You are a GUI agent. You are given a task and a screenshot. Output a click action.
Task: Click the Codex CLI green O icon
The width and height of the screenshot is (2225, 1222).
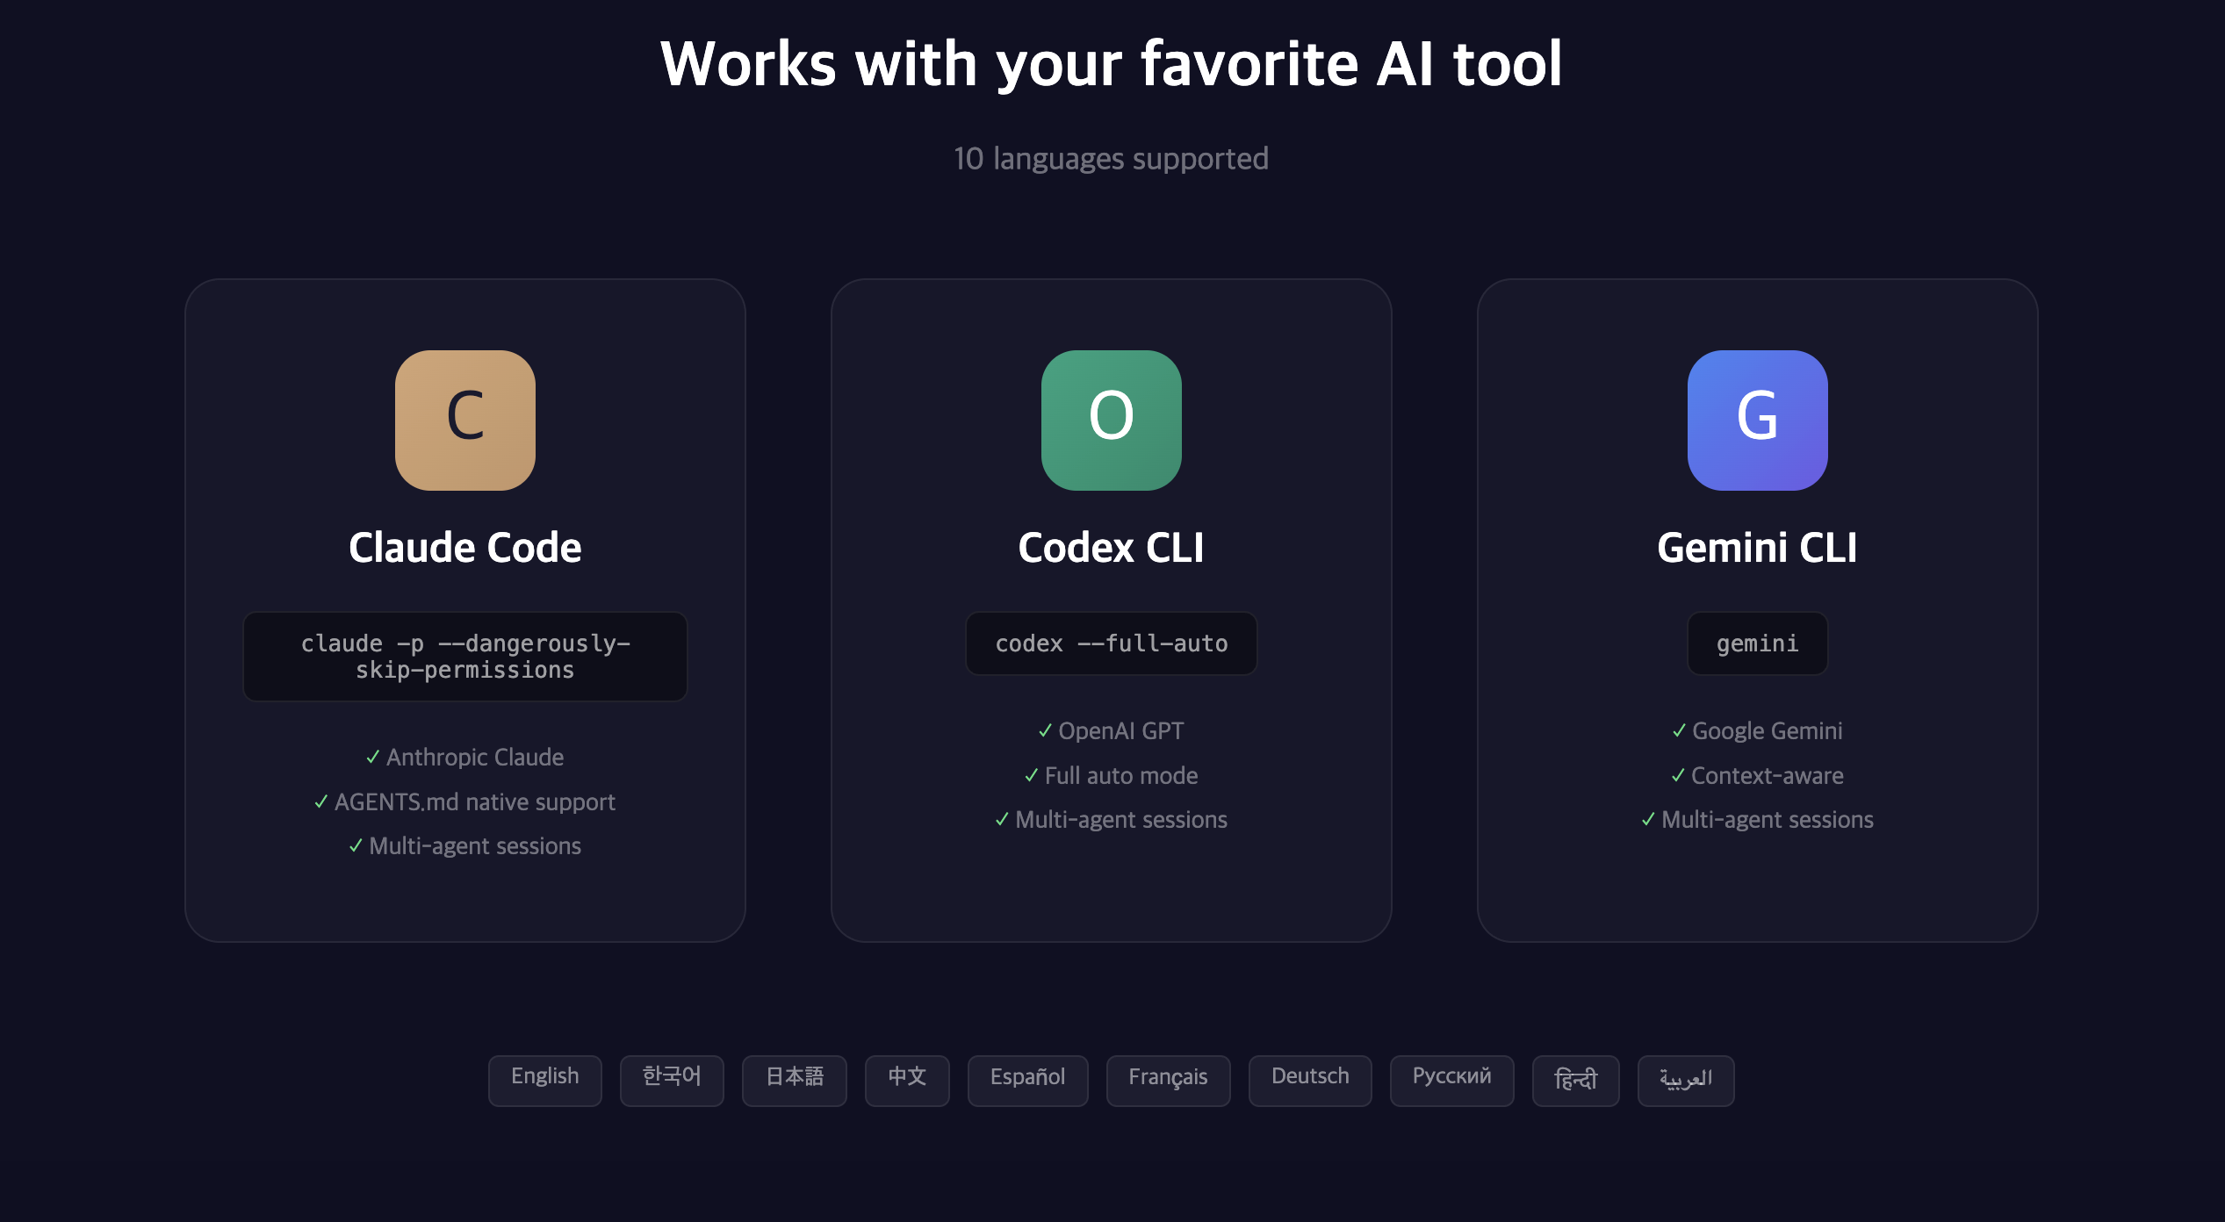[1111, 421]
